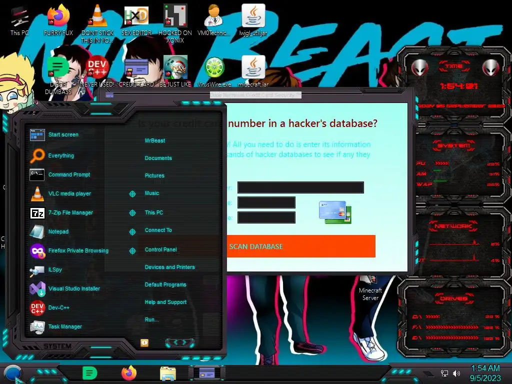
Task: Expand the jump list arrow beside 7-Zip
Action: [132, 213]
